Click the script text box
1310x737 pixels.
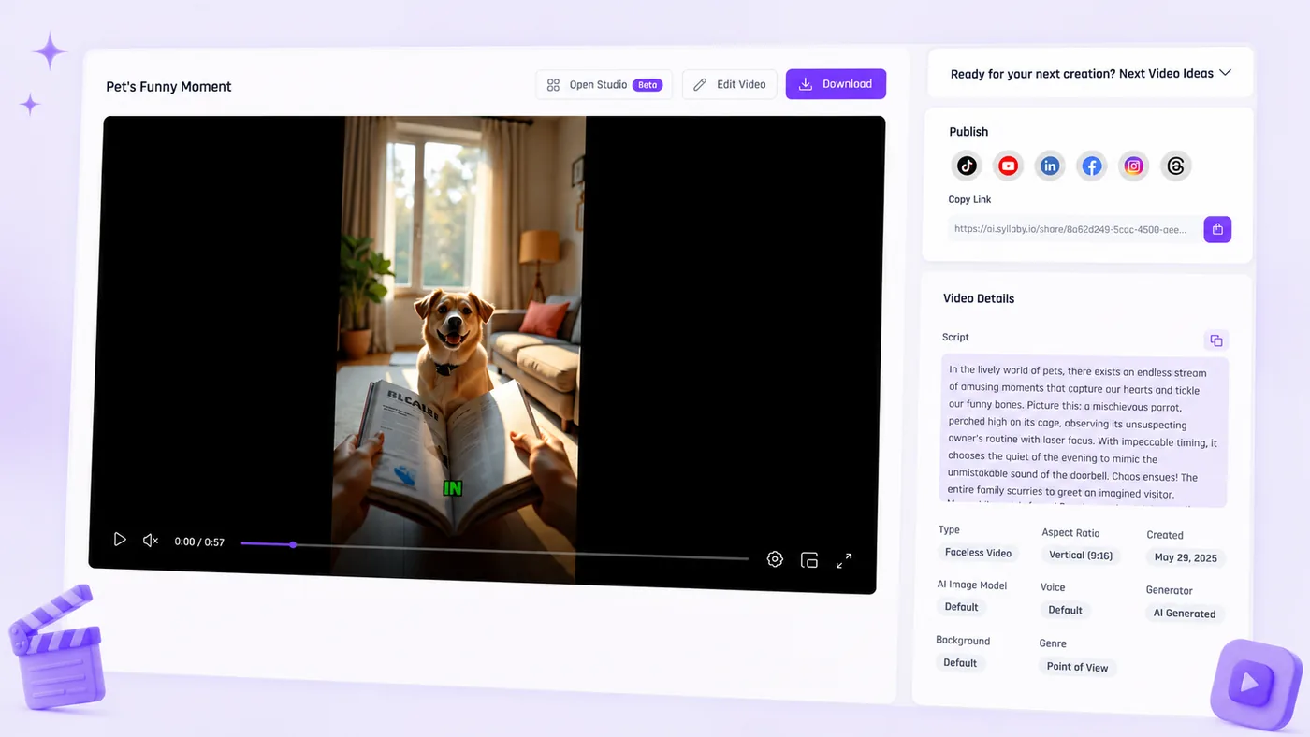click(x=1084, y=431)
